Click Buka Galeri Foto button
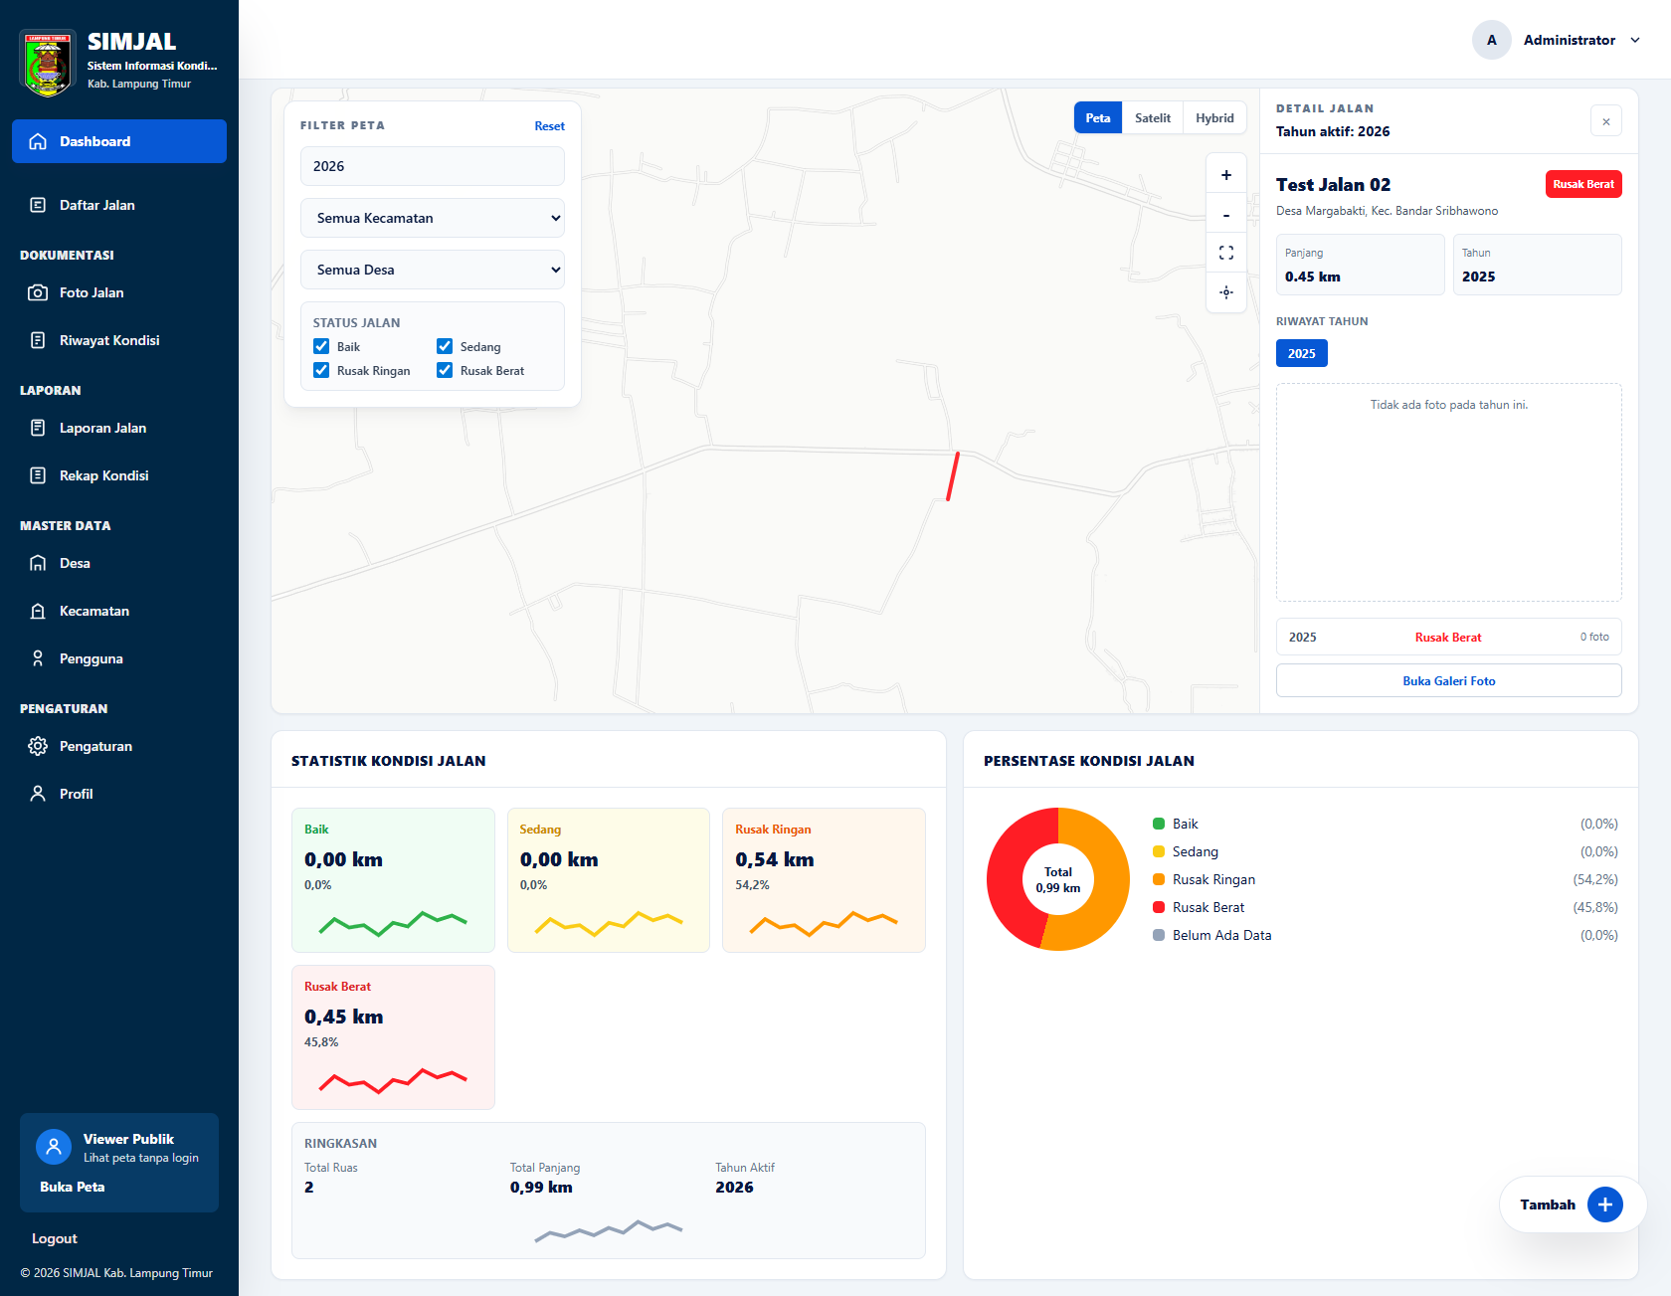This screenshot has width=1671, height=1296. pos(1448,680)
